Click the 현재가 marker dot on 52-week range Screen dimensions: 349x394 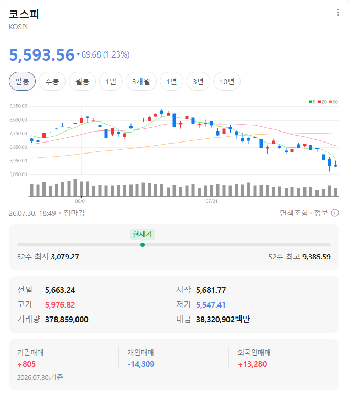coord(143,245)
